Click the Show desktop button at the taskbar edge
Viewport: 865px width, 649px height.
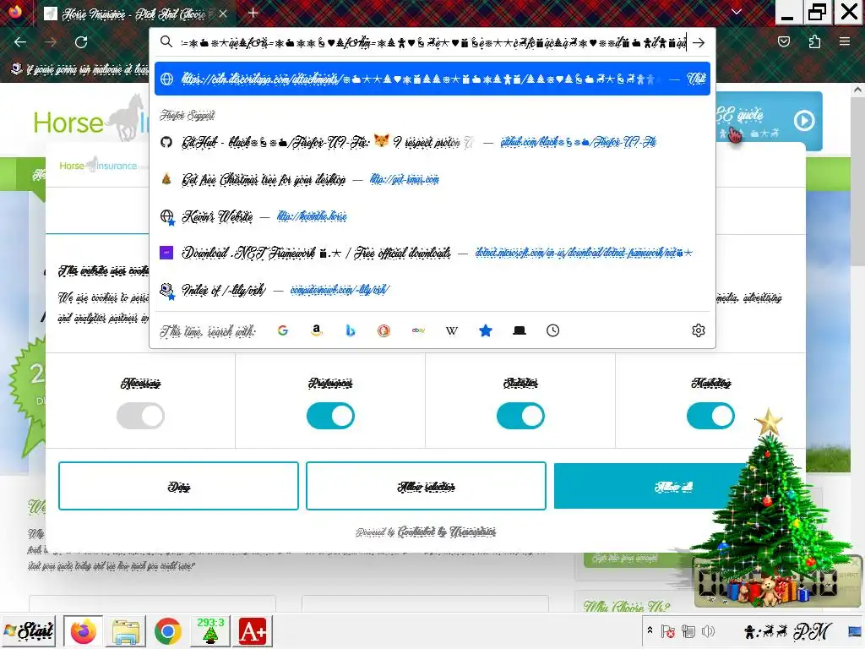pyautogui.click(x=855, y=630)
